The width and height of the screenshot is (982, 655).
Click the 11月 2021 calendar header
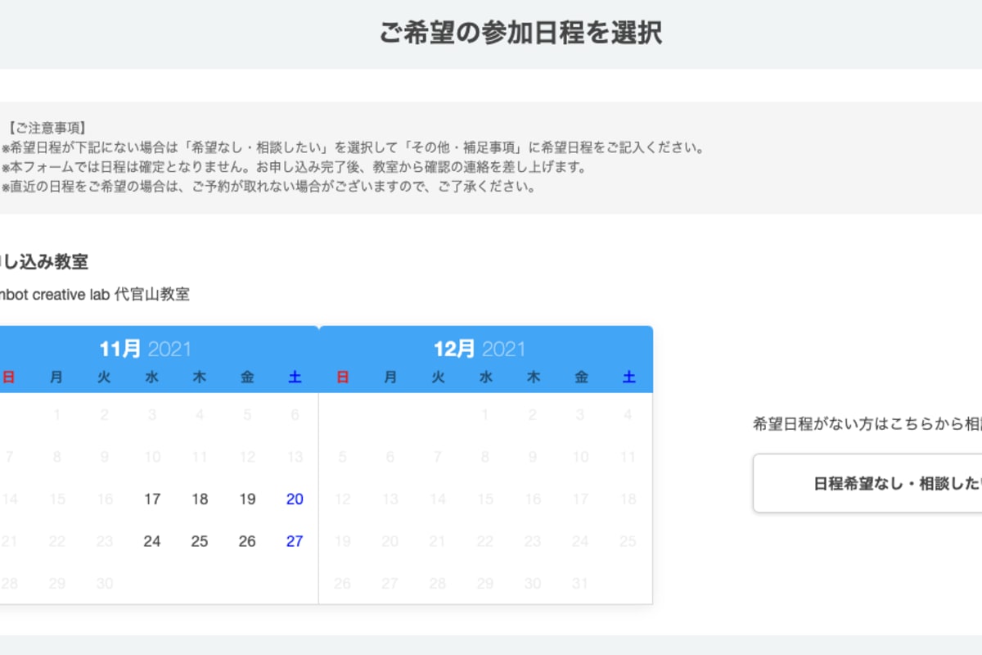coord(147,347)
